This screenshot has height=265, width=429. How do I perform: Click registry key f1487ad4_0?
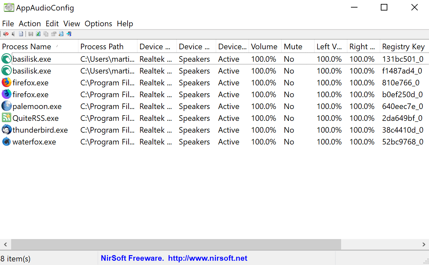pos(402,71)
